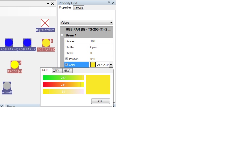
Task: Select the blue RGB PAR (7) fixture
Action: coord(27,43)
